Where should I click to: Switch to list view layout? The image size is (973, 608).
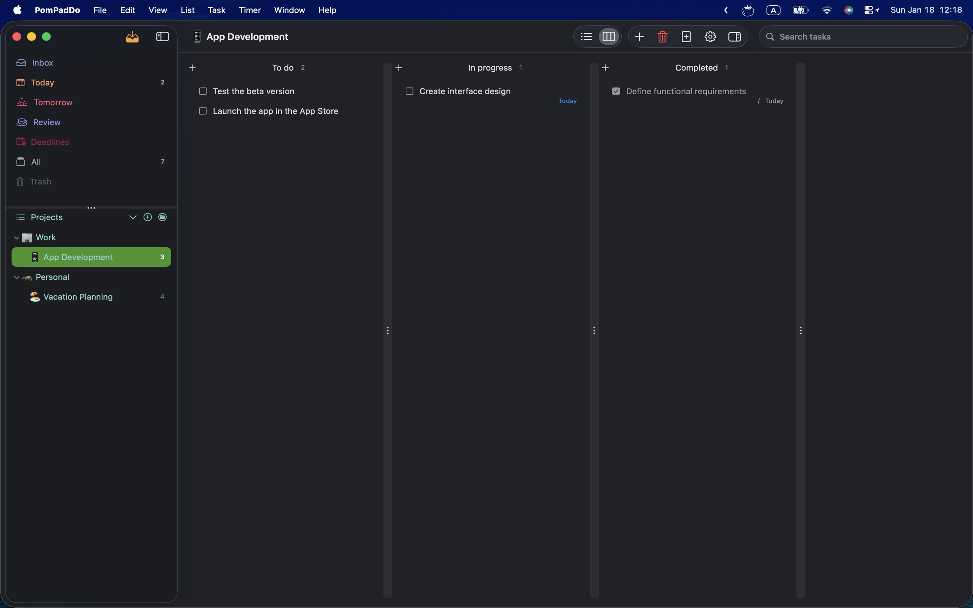[x=586, y=36]
